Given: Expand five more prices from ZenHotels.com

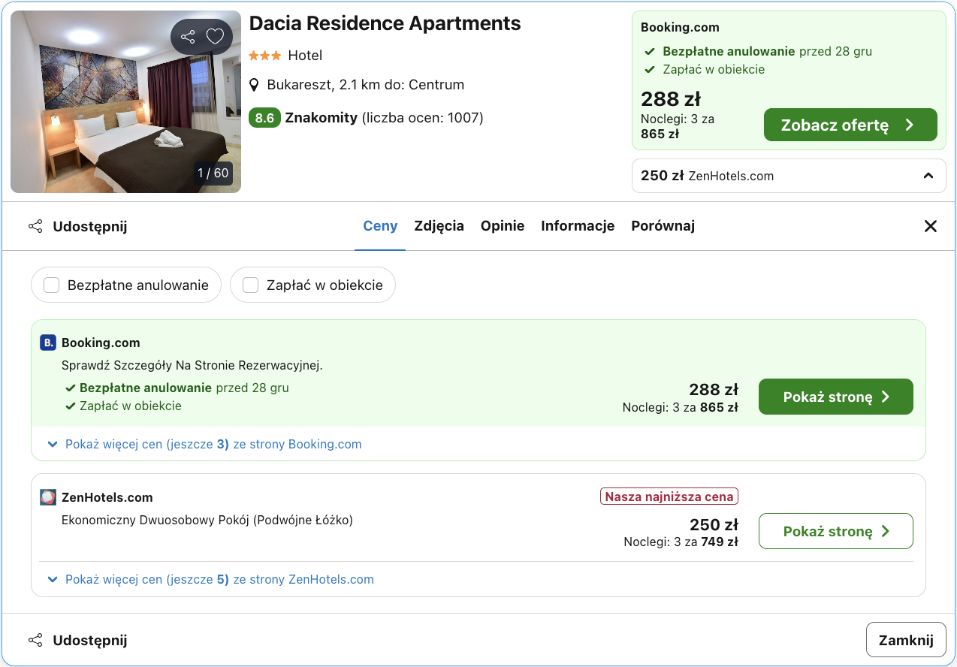Looking at the screenshot, I should (x=209, y=579).
